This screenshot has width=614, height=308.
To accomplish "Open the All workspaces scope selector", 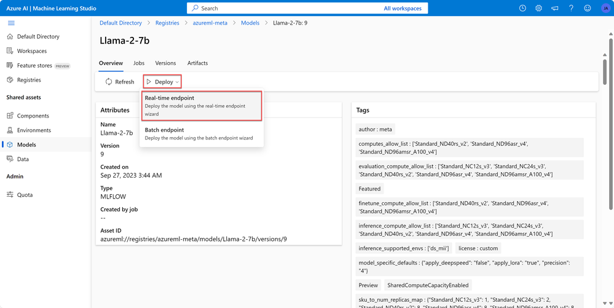I will coord(403,8).
